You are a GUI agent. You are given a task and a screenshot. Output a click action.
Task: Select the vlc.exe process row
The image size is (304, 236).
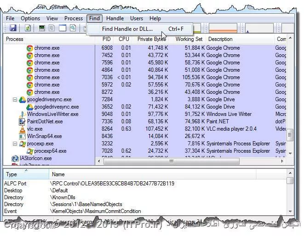(144, 129)
